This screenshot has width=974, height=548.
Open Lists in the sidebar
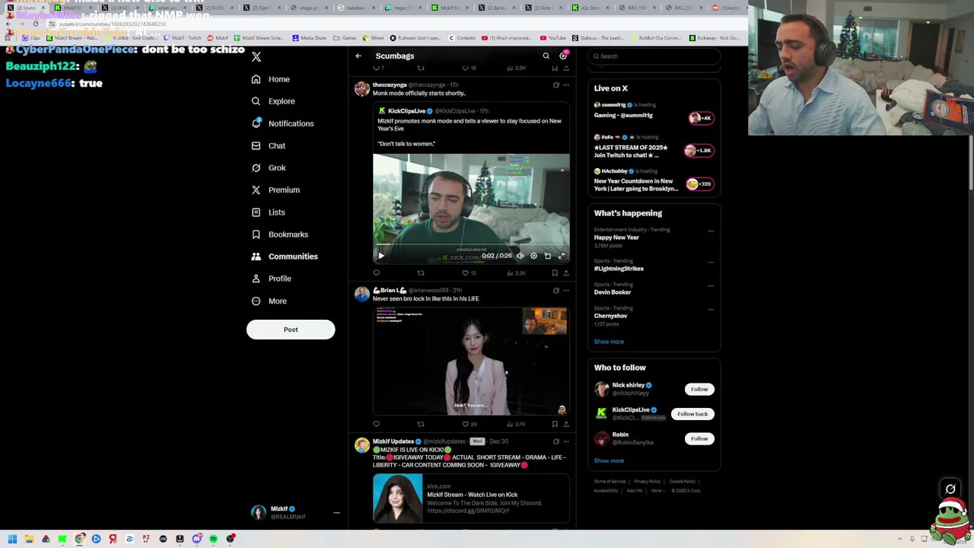click(268, 212)
